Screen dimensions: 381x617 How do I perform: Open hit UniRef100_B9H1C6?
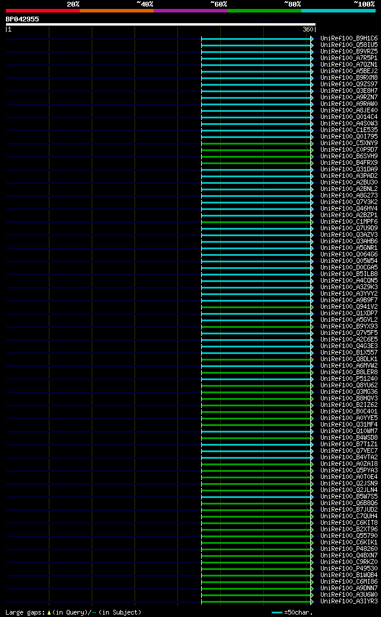[349, 39]
